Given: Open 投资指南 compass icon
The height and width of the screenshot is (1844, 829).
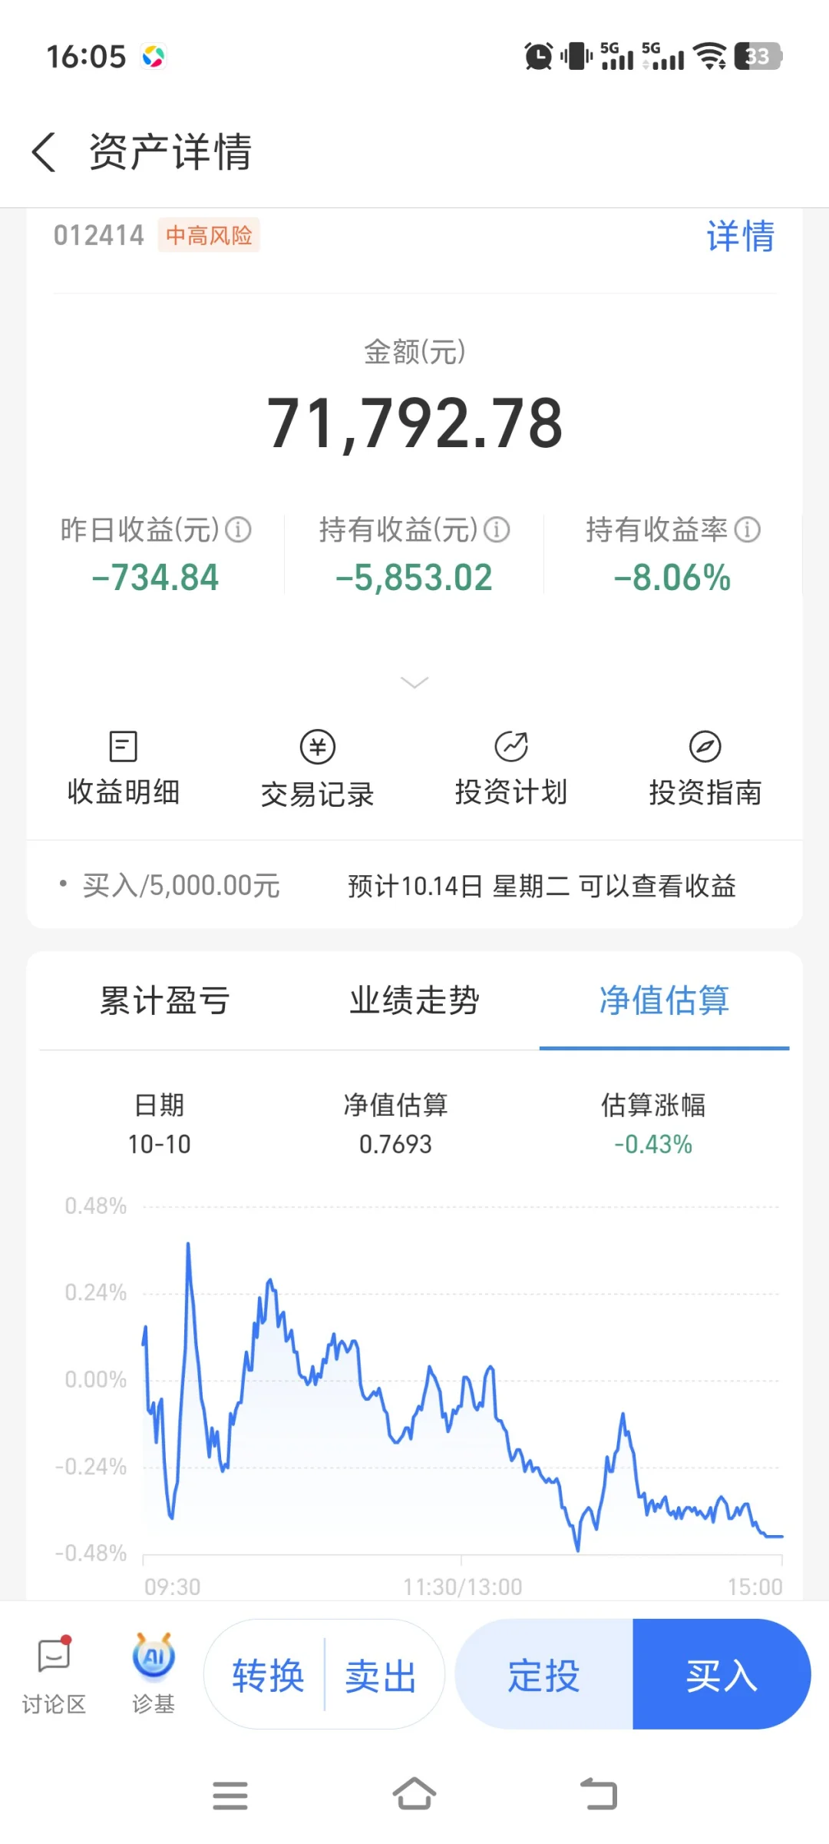Looking at the screenshot, I should click(x=705, y=746).
